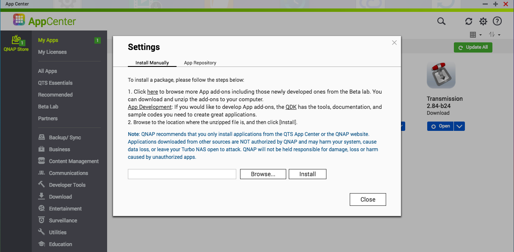Click the Install button

point(307,174)
